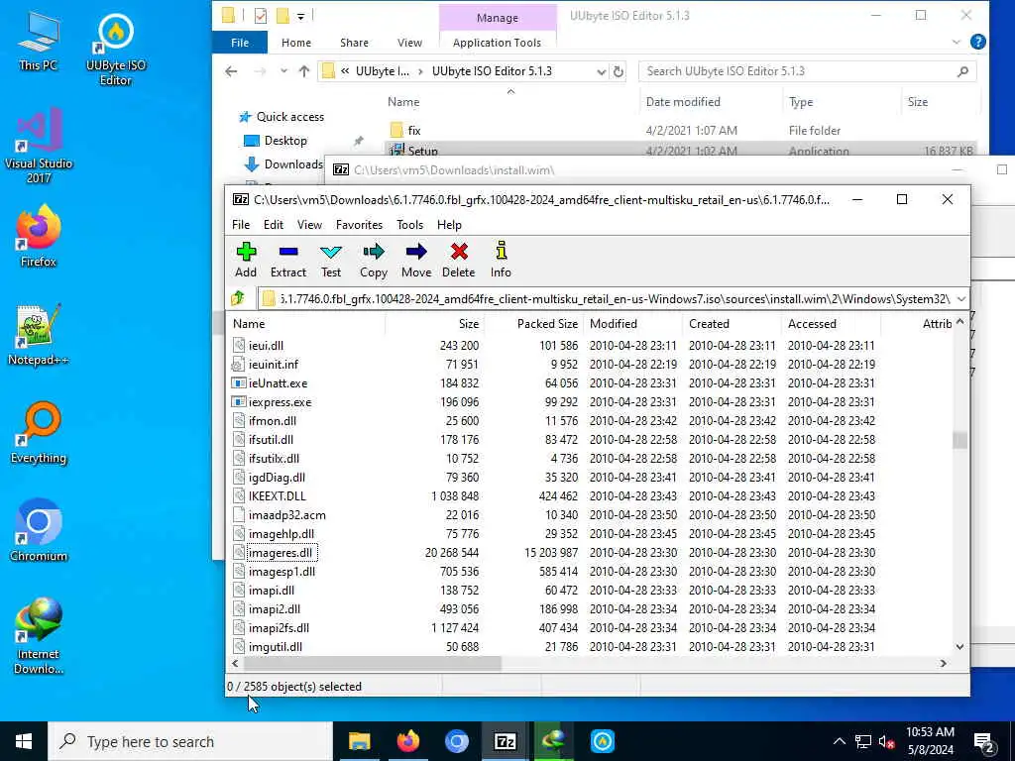This screenshot has height=761, width=1015.
Task: Select the fix folder in Explorer
Action: point(414,130)
